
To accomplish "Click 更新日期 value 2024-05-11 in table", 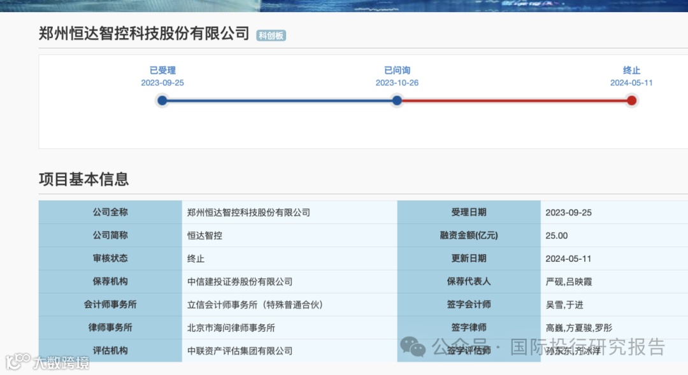I will coord(568,258).
